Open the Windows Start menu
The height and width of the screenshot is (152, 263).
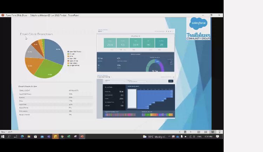3,137
